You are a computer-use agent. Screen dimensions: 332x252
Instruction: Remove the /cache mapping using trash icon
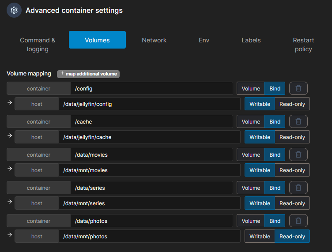[298, 121]
